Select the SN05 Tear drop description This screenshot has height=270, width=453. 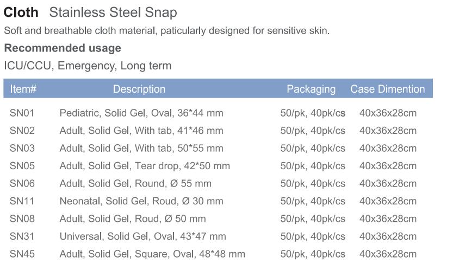145,166
